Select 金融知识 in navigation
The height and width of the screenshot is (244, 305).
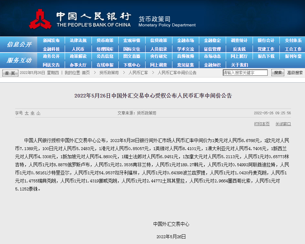tap(212, 65)
